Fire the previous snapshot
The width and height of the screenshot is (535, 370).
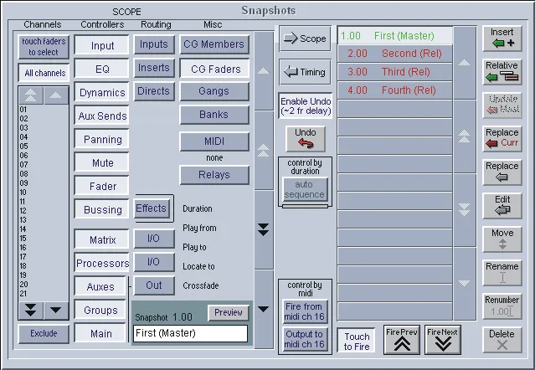(402, 340)
